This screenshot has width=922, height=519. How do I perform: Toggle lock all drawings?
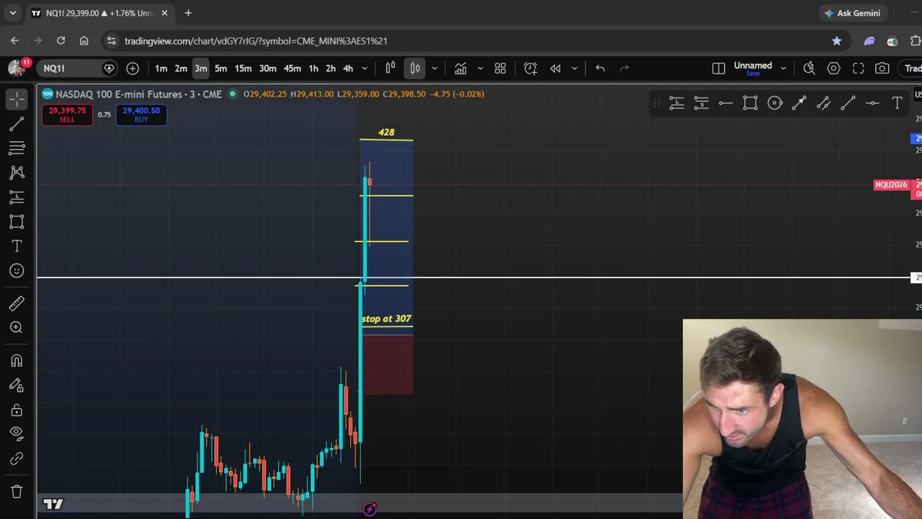(x=17, y=409)
